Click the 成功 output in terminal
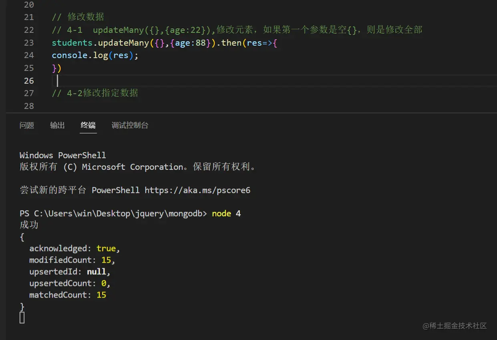 point(28,225)
